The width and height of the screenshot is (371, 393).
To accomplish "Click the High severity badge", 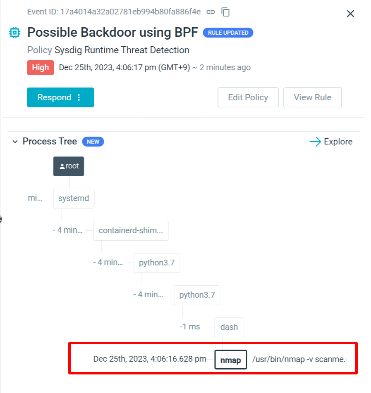I will click(40, 67).
